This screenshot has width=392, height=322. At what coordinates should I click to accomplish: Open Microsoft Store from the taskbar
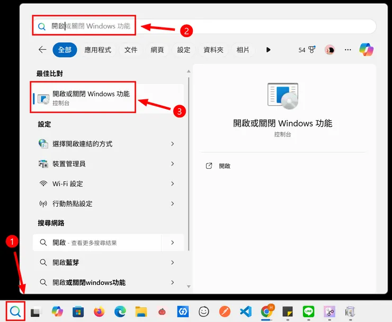78,312
